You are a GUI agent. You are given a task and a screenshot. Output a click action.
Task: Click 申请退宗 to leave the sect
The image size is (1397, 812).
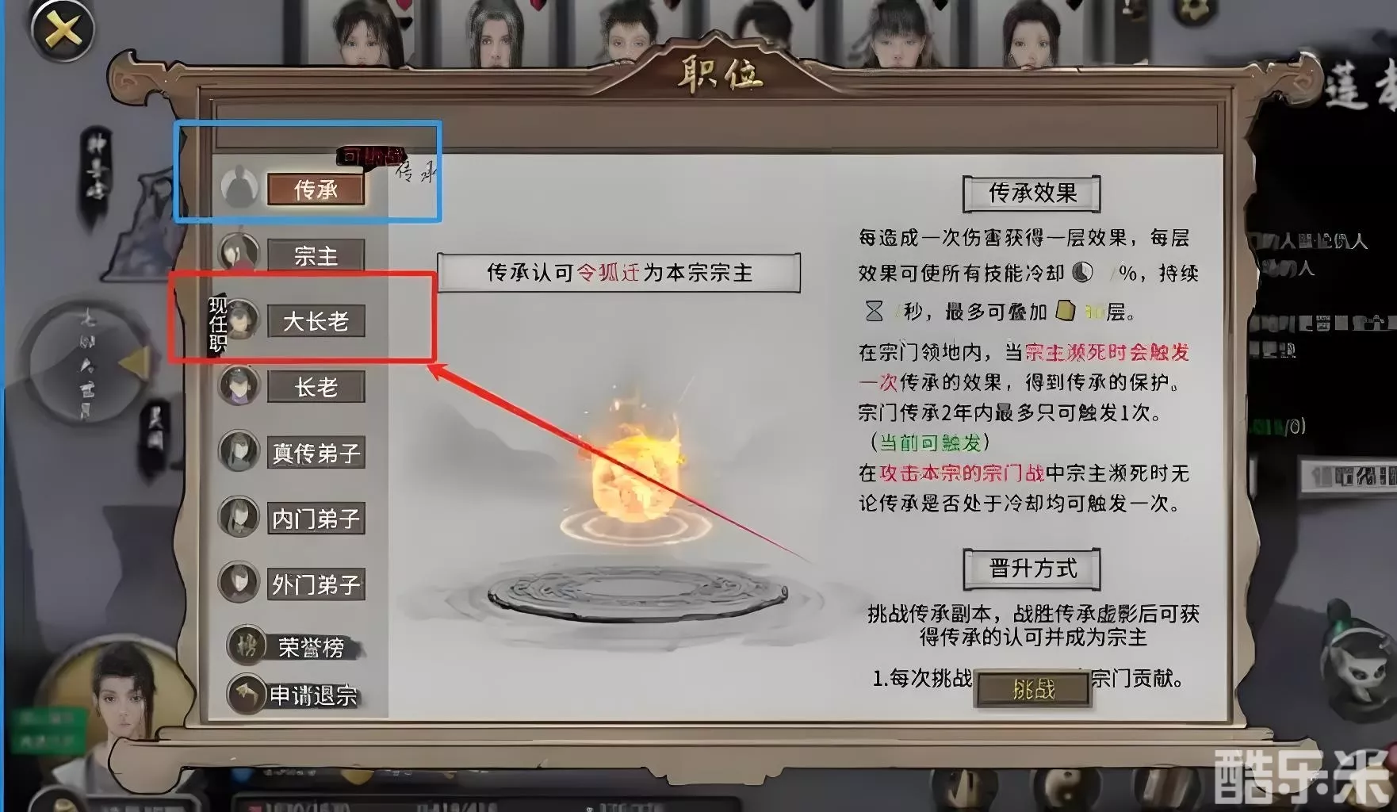[x=312, y=695]
